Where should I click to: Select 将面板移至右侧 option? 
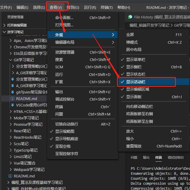pyautogui.click(x=154, y=114)
